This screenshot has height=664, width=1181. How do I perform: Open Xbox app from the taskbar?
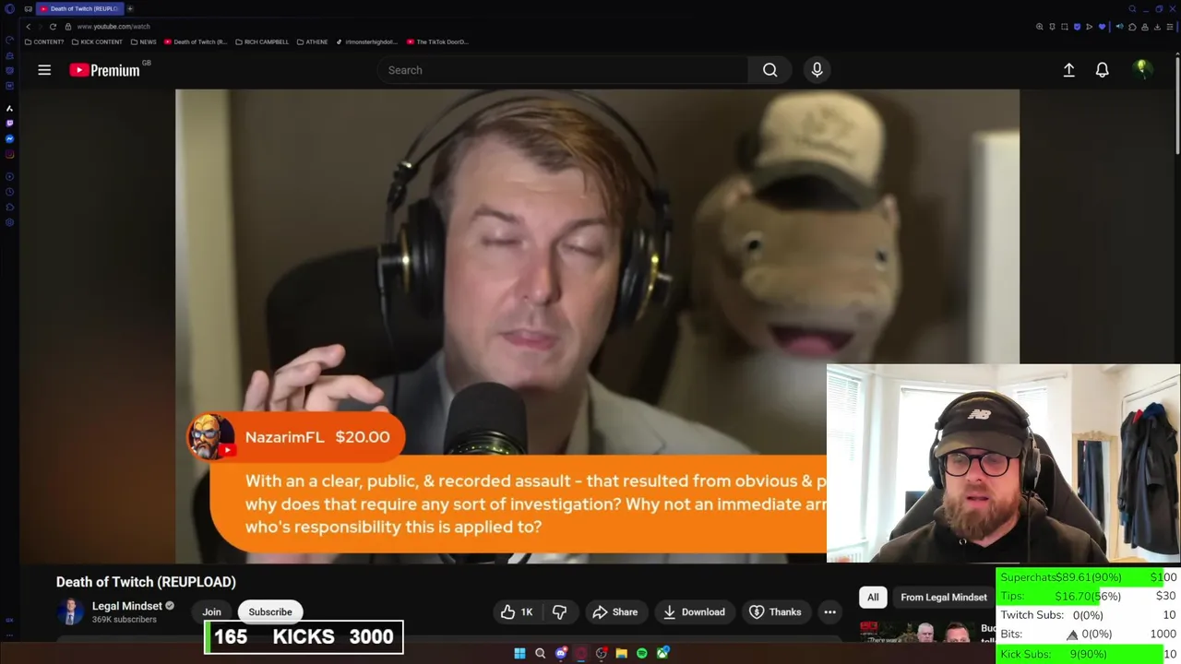pos(662,653)
